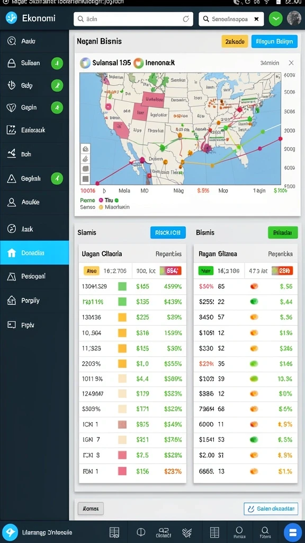The height and width of the screenshot is (543, 305).
Task: Toggle the green badge beside Suliaan
Action: click(57, 64)
